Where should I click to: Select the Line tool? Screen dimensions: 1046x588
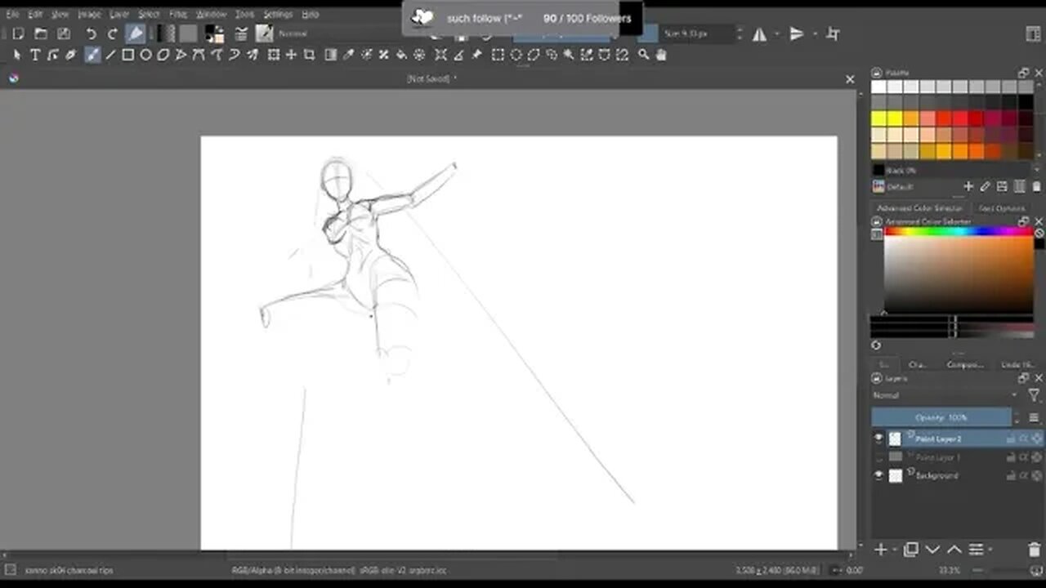(110, 55)
